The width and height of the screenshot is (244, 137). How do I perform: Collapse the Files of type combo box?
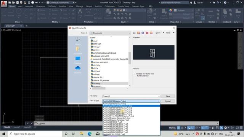pyautogui.click(x=159, y=101)
